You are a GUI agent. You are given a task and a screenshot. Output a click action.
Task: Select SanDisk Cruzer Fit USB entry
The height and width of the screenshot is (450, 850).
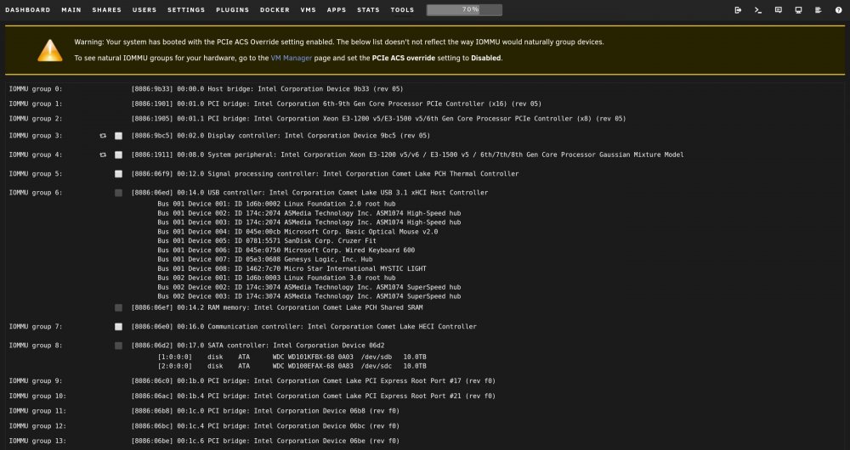pos(267,241)
